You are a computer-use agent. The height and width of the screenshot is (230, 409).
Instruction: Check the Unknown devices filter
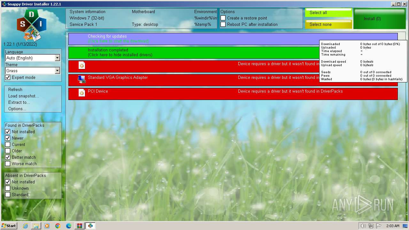pos(8,188)
